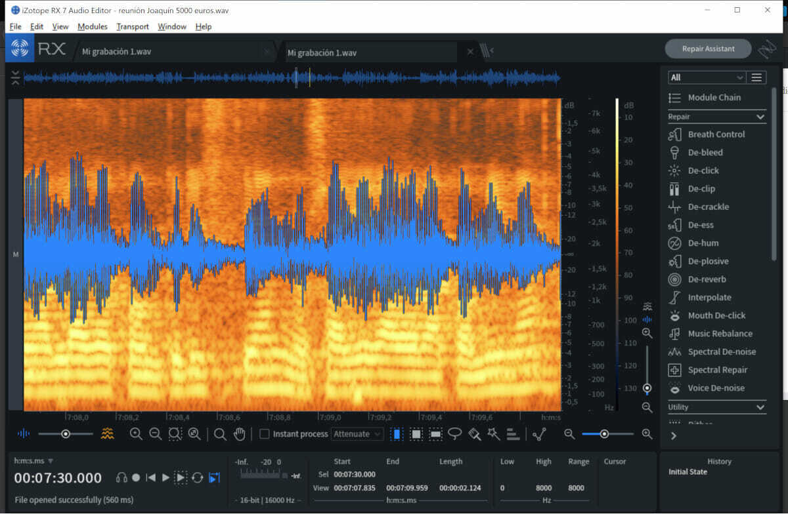This screenshot has width=788, height=520.
Task: Open the module list view menu
Action: tap(756, 77)
